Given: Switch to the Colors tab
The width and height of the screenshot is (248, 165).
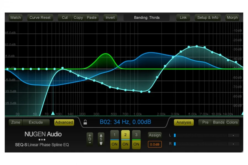Looking at the screenshot, I should coord(232,122).
